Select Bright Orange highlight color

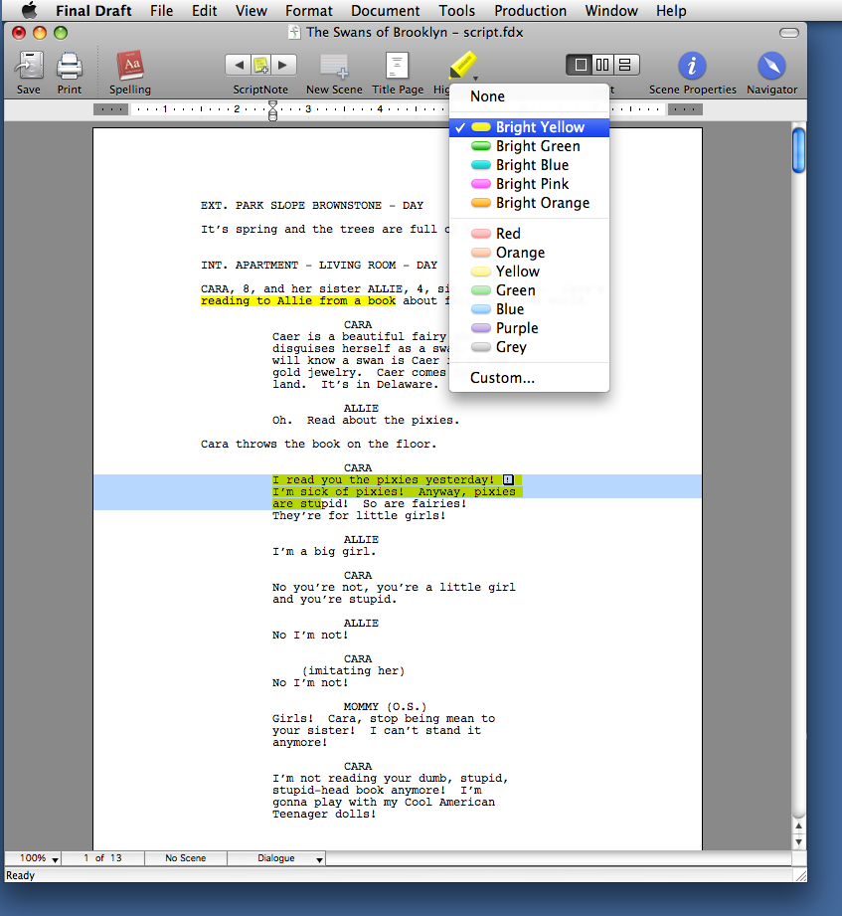(x=529, y=203)
